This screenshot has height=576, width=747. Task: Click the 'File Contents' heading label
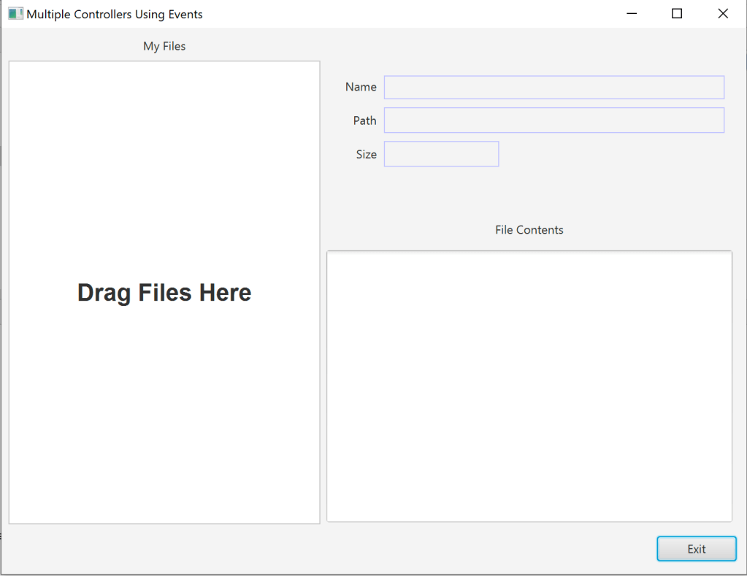[x=529, y=230]
